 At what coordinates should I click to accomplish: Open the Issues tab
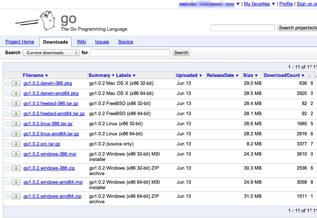click(102, 42)
